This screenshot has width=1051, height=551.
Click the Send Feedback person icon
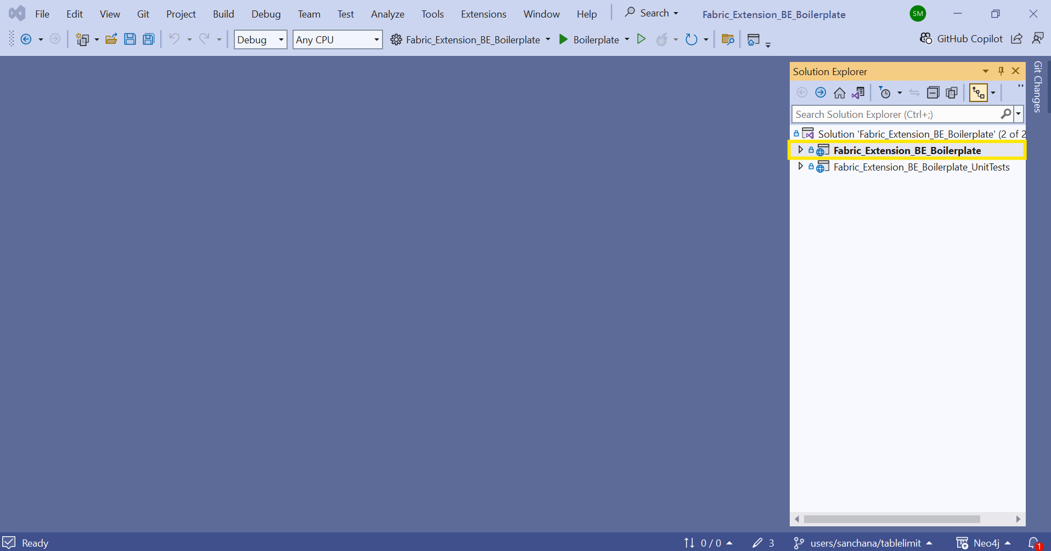click(x=1037, y=38)
